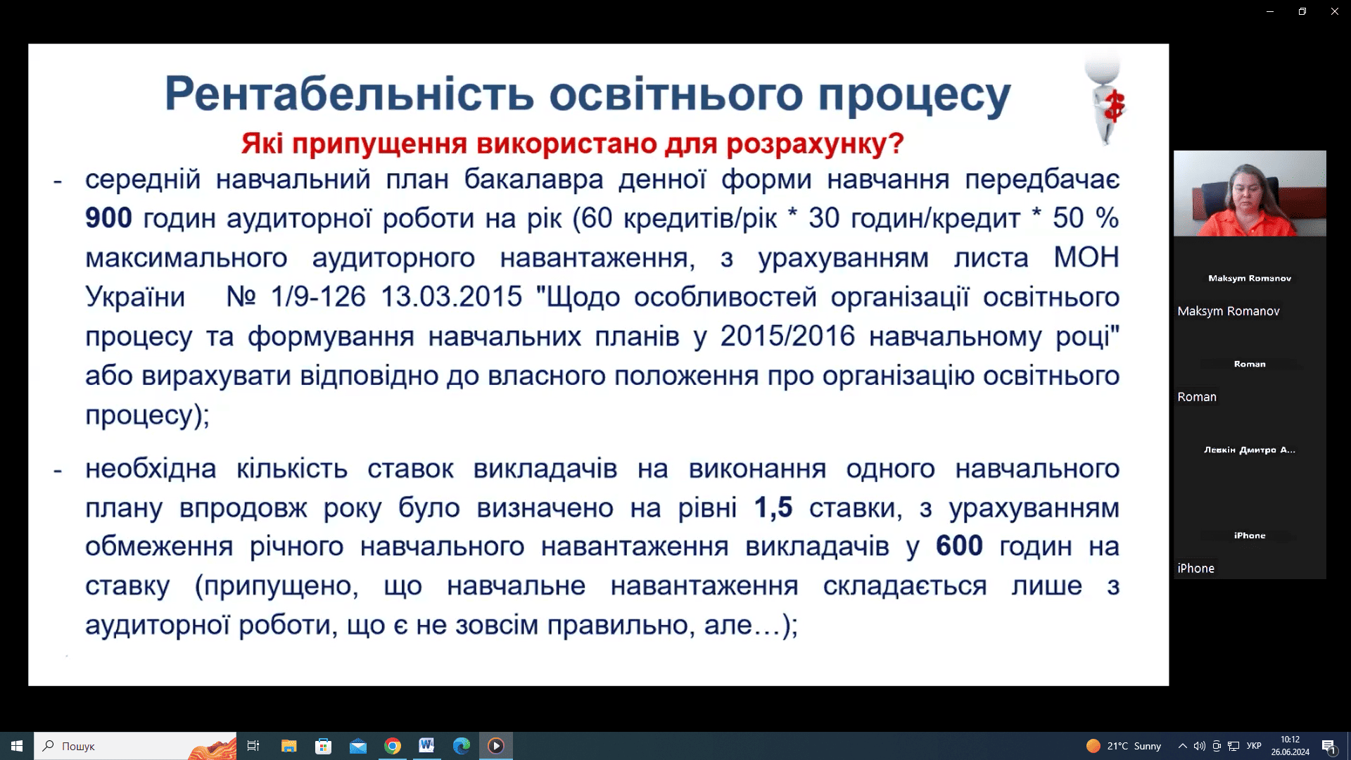Open the Windows Start menu
The height and width of the screenshot is (760, 1351).
click(17, 746)
